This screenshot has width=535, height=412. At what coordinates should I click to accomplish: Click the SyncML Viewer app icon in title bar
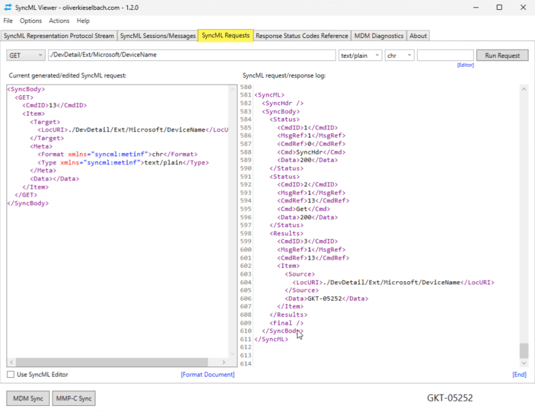tap(7, 7)
